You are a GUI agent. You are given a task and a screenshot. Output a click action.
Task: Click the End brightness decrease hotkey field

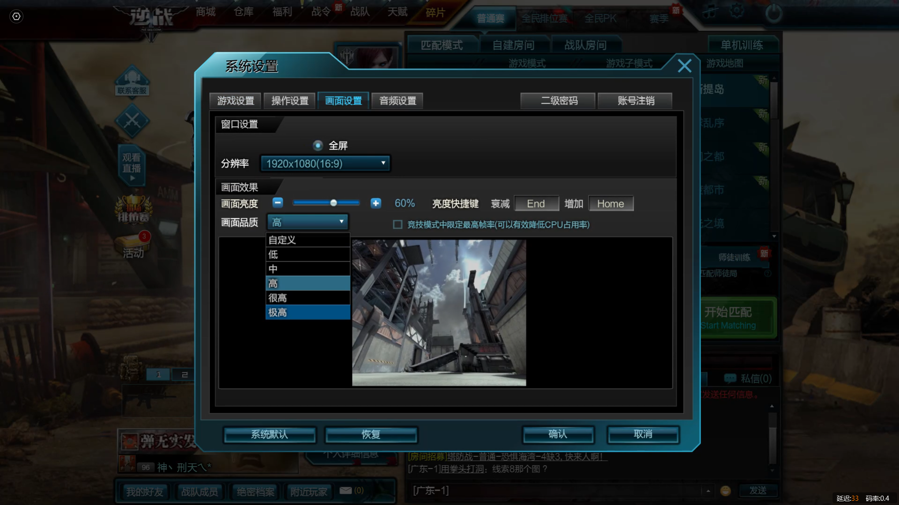[537, 203]
